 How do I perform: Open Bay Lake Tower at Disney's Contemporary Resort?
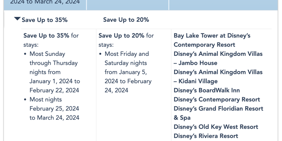click(x=212, y=40)
